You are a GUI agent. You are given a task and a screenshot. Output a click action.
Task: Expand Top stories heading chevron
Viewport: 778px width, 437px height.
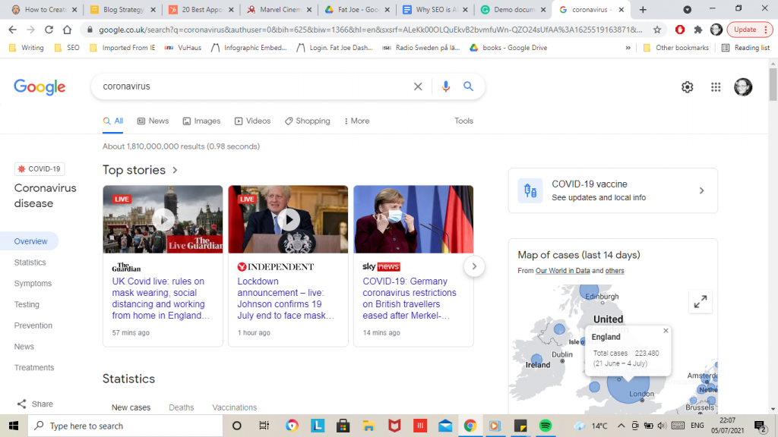(x=175, y=170)
